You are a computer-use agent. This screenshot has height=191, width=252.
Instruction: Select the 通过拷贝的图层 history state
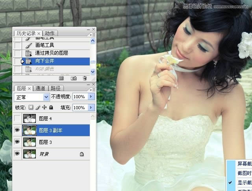click(51, 53)
